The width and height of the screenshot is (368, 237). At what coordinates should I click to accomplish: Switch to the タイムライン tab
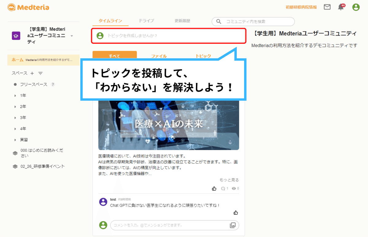coord(110,21)
